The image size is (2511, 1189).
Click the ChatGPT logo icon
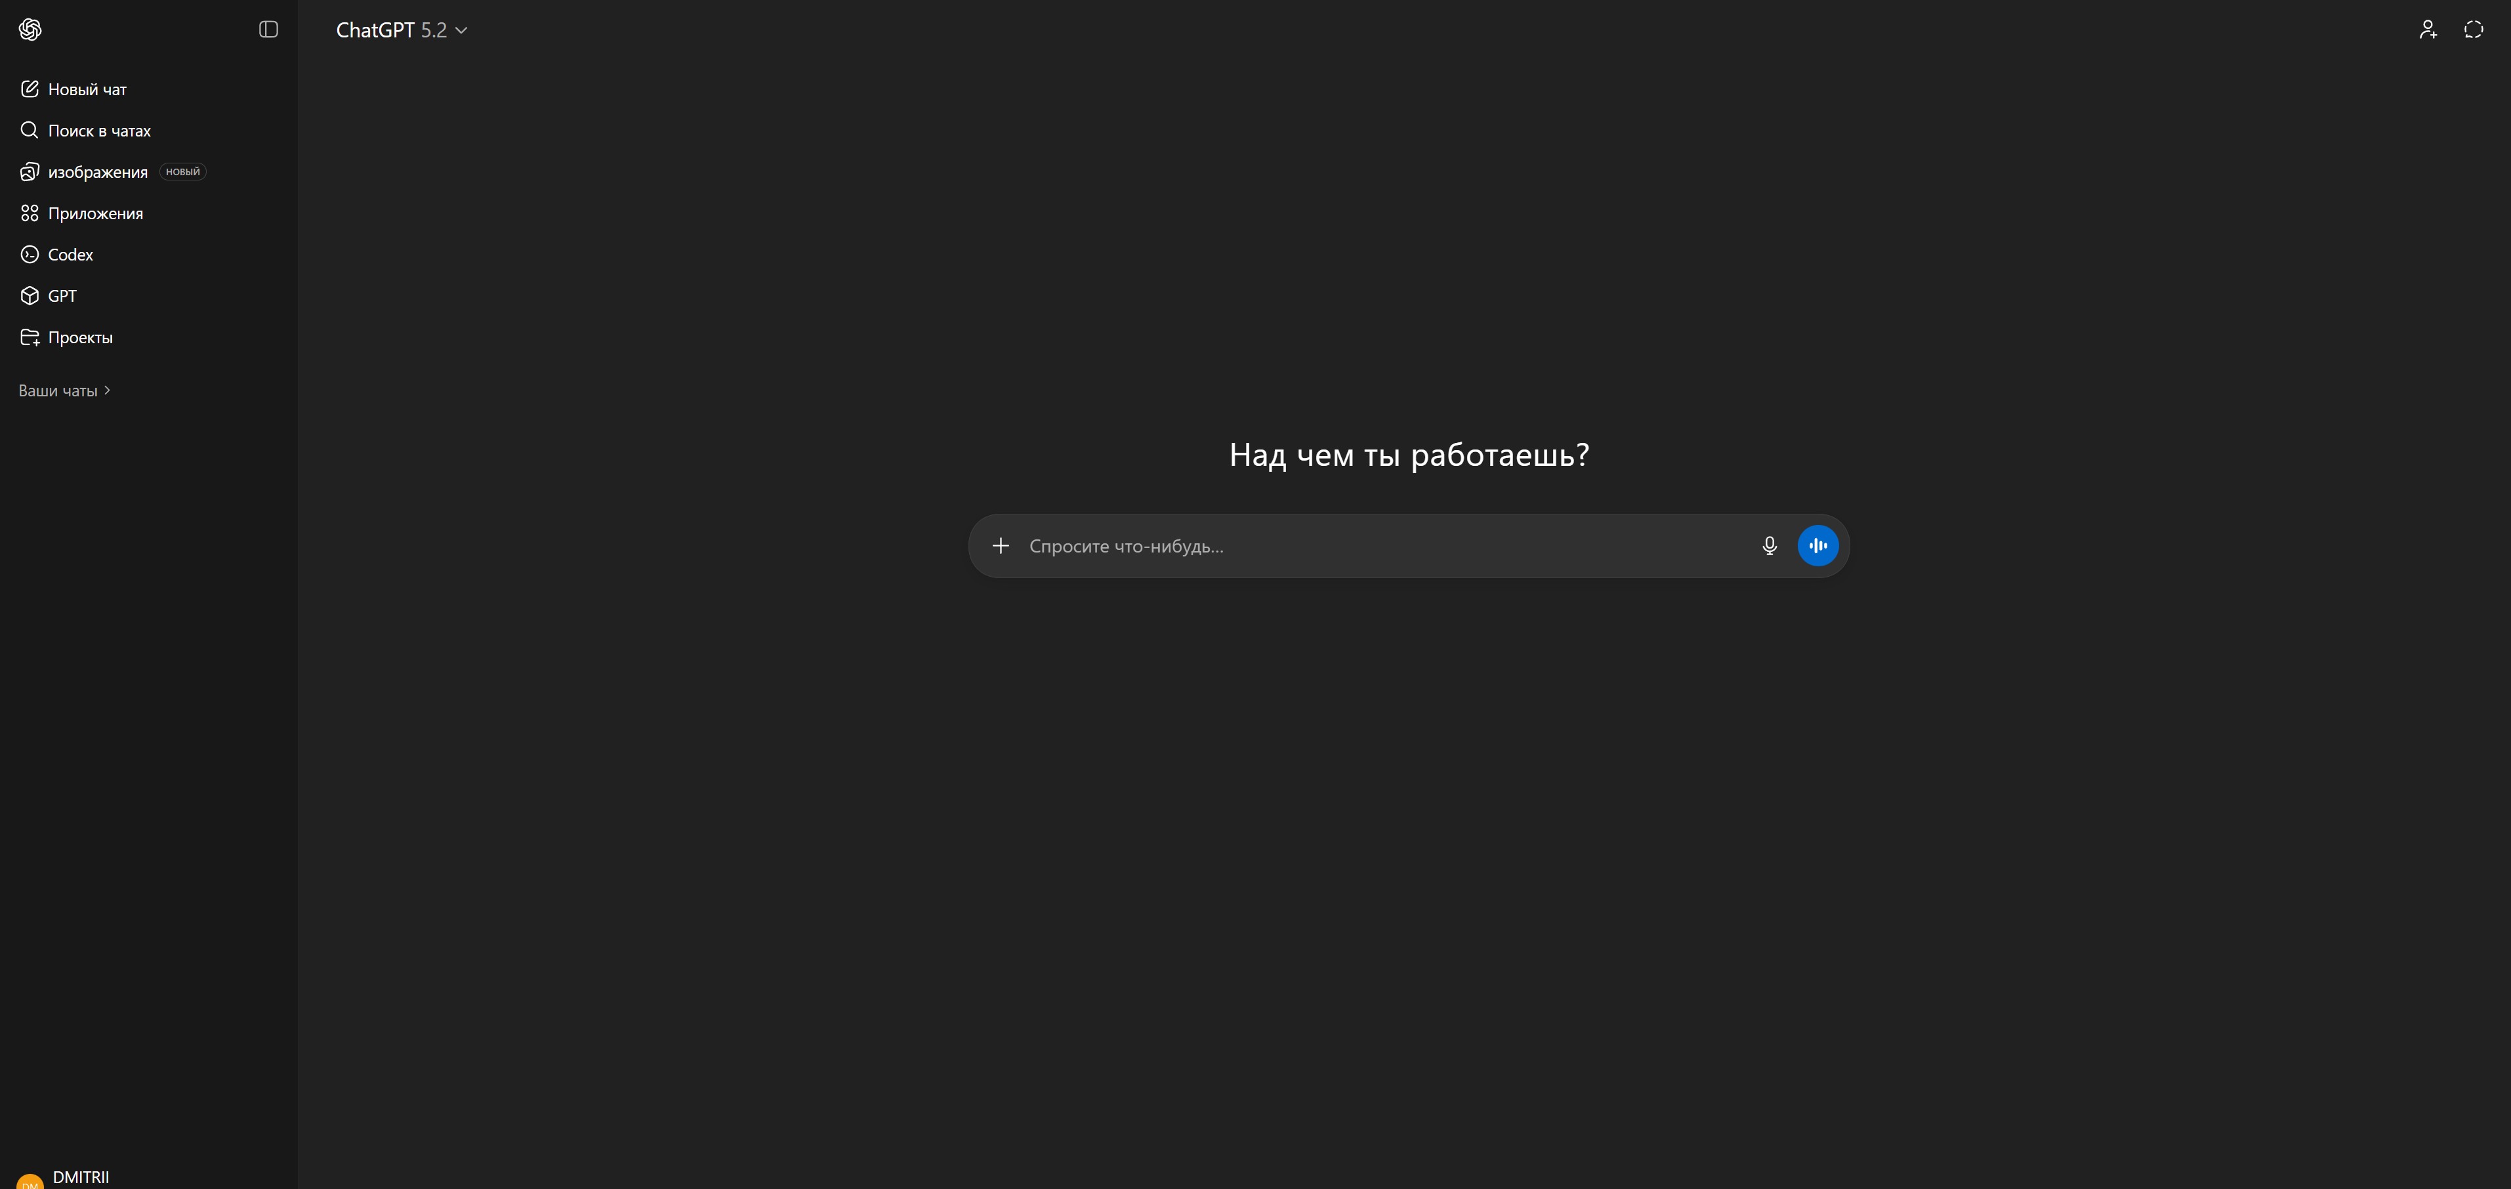(30, 30)
